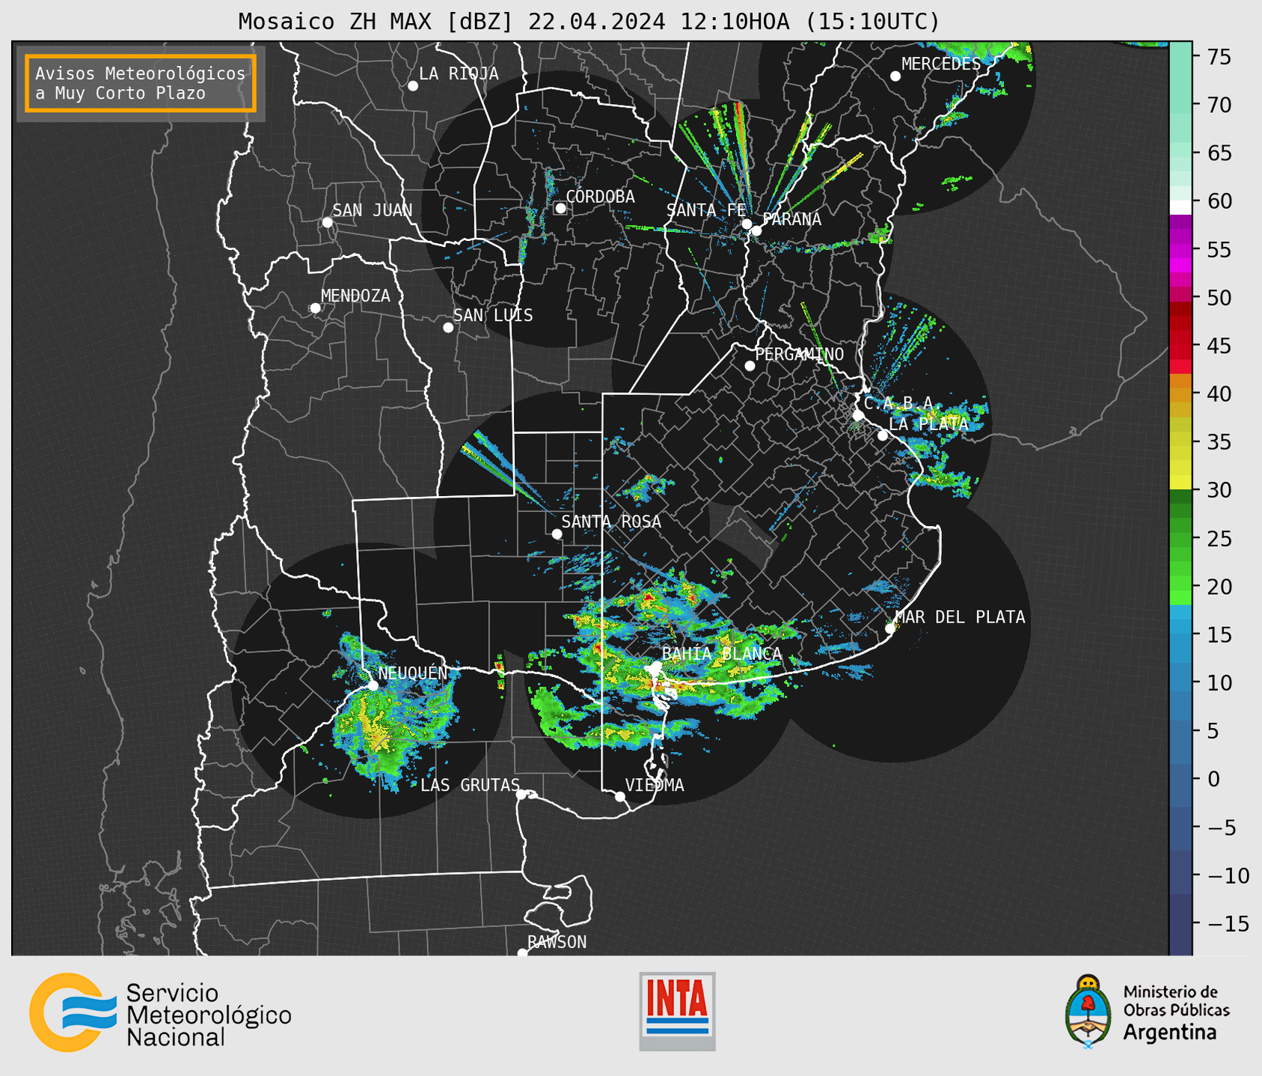Click the LA PLATA city marker dot
This screenshot has height=1076, width=1262.
pyautogui.click(x=883, y=435)
